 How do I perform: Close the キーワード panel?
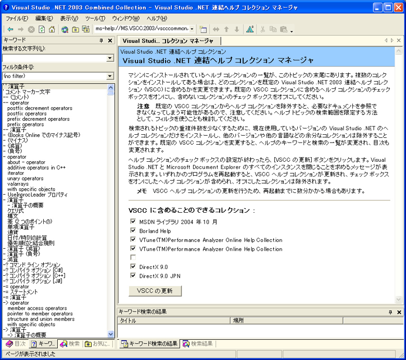coord(110,41)
